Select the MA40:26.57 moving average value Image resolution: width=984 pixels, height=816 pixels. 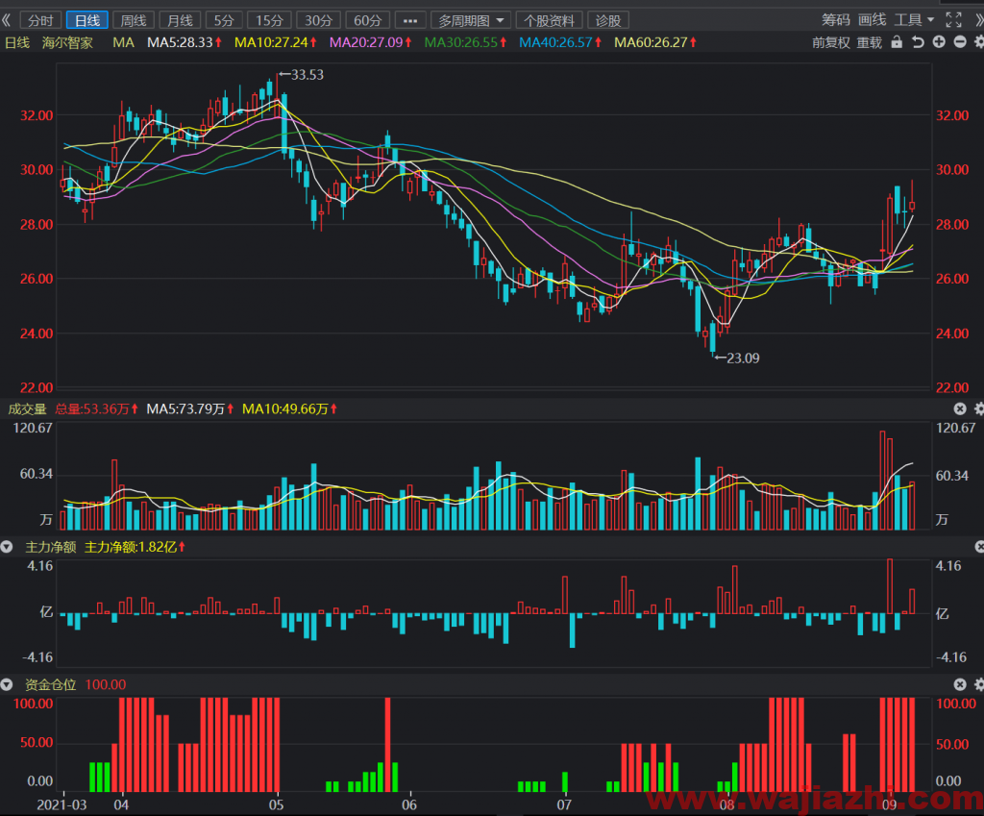pos(560,42)
